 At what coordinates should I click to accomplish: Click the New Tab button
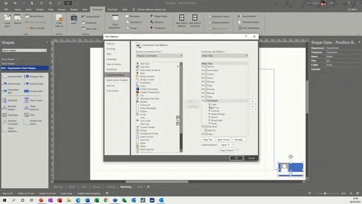(208, 140)
